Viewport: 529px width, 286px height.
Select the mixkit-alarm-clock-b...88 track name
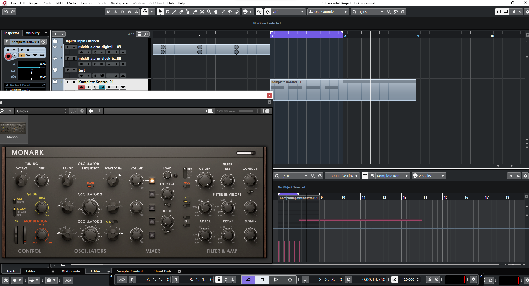click(x=100, y=58)
